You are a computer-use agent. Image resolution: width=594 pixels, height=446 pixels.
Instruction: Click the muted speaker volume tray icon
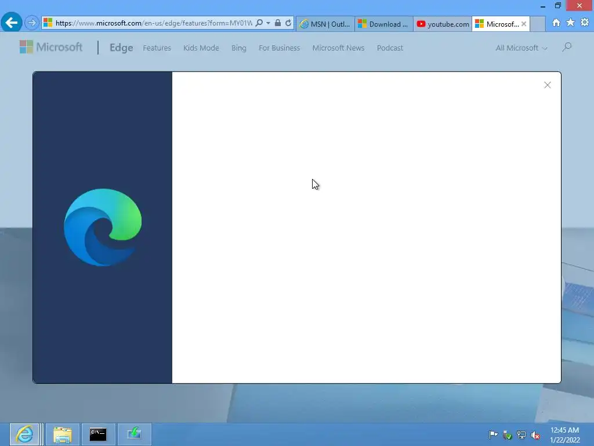point(535,435)
